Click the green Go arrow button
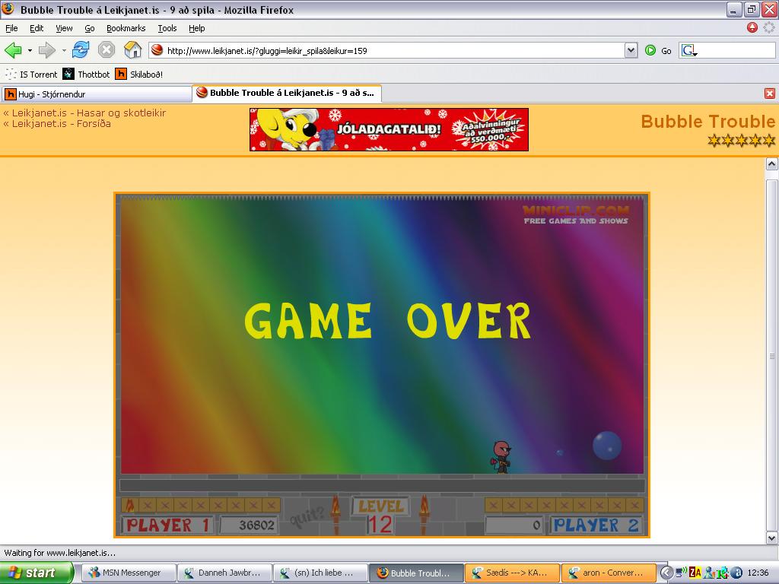The width and height of the screenshot is (779, 584). click(650, 50)
